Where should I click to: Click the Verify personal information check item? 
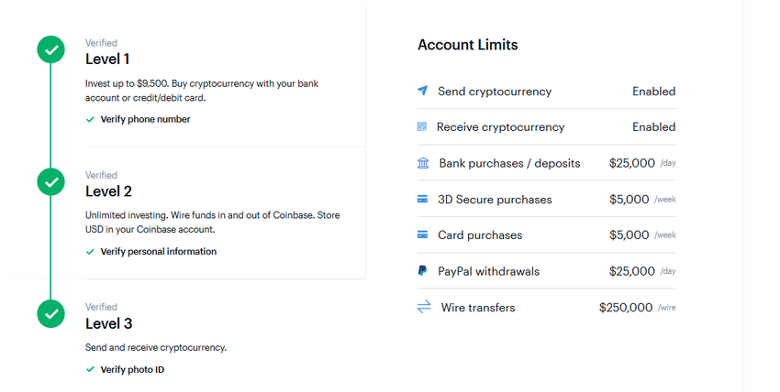(x=158, y=251)
